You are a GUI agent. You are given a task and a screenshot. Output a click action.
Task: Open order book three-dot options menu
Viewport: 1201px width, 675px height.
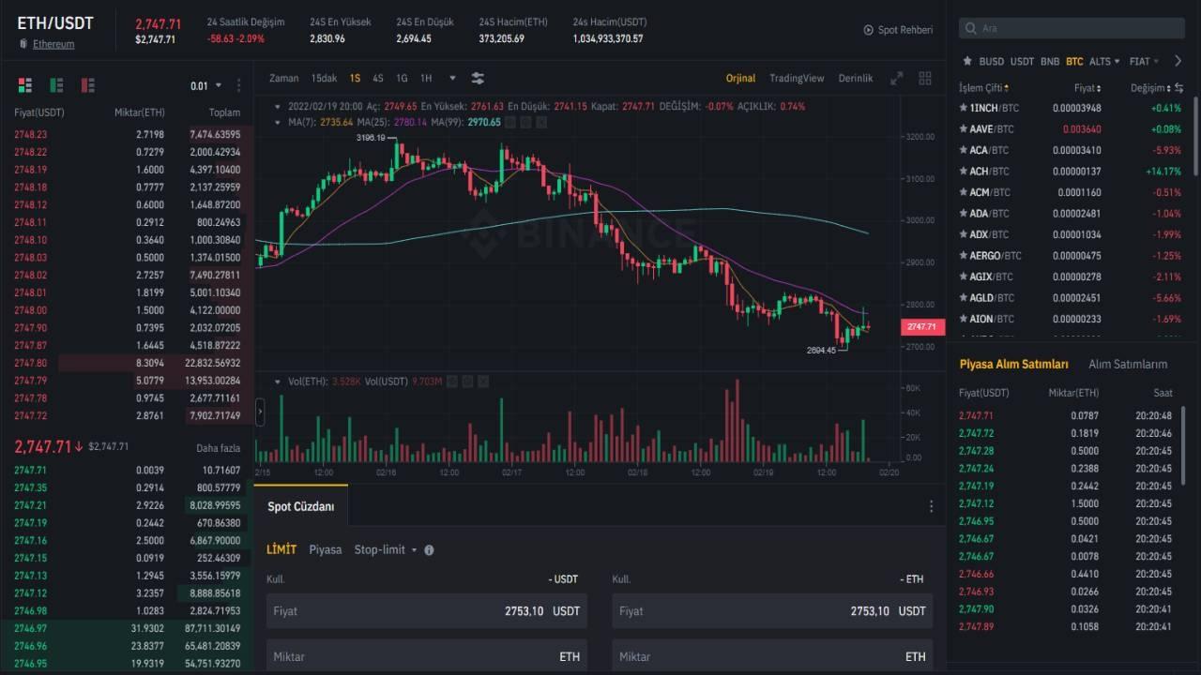tap(239, 85)
